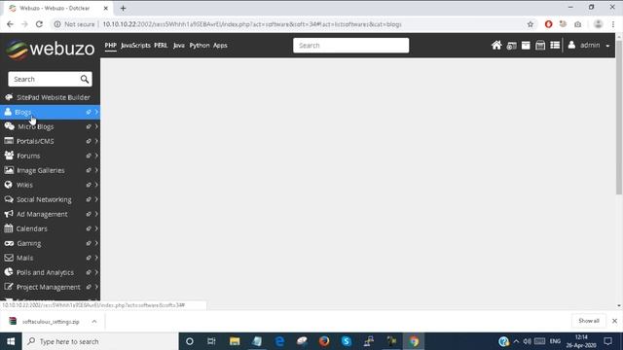Bookmark this page with the star icon
This screenshot has width=623, height=350.
pos(530,24)
